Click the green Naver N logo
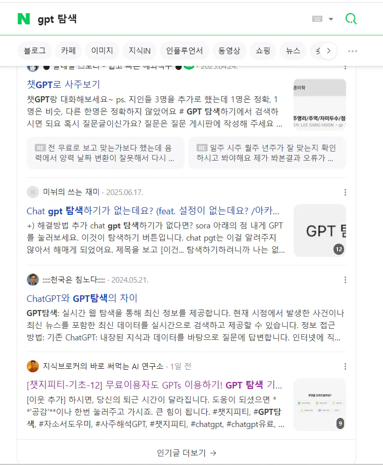The height and width of the screenshot is (465, 383). pyautogui.click(x=24, y=19)
